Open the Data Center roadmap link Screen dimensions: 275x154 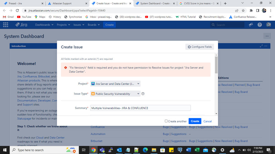(x=57, y=138)
